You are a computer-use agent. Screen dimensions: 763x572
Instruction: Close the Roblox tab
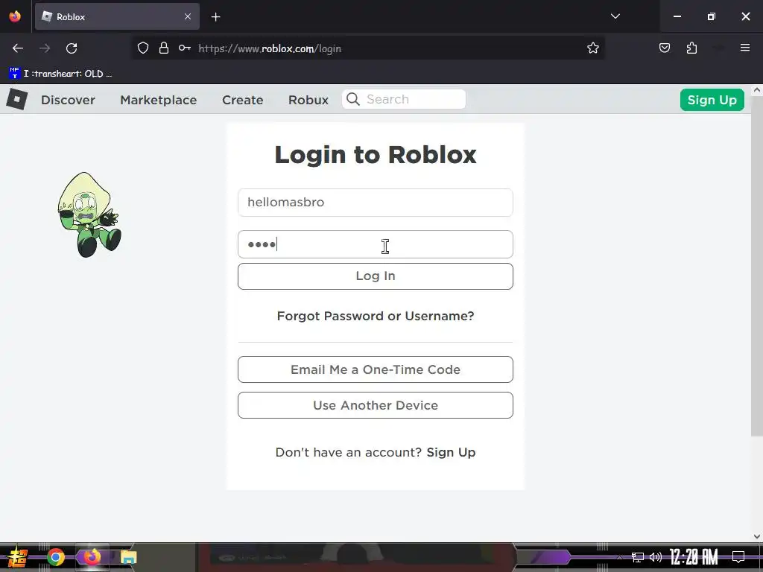188,16
